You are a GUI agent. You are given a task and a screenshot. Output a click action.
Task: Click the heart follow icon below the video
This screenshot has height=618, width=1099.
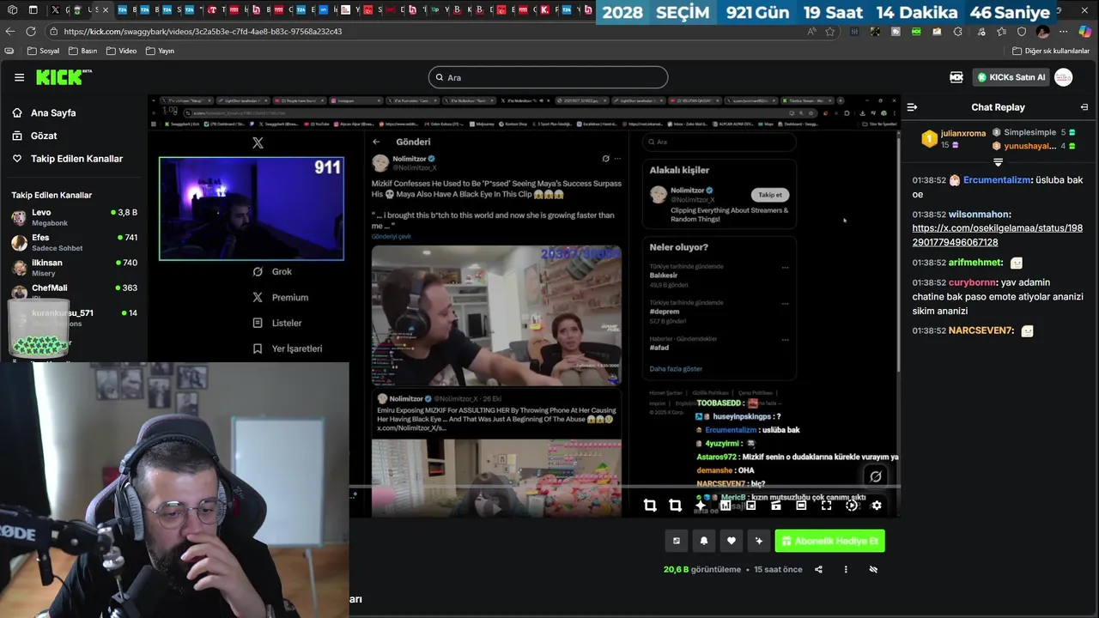click(732, 541)
